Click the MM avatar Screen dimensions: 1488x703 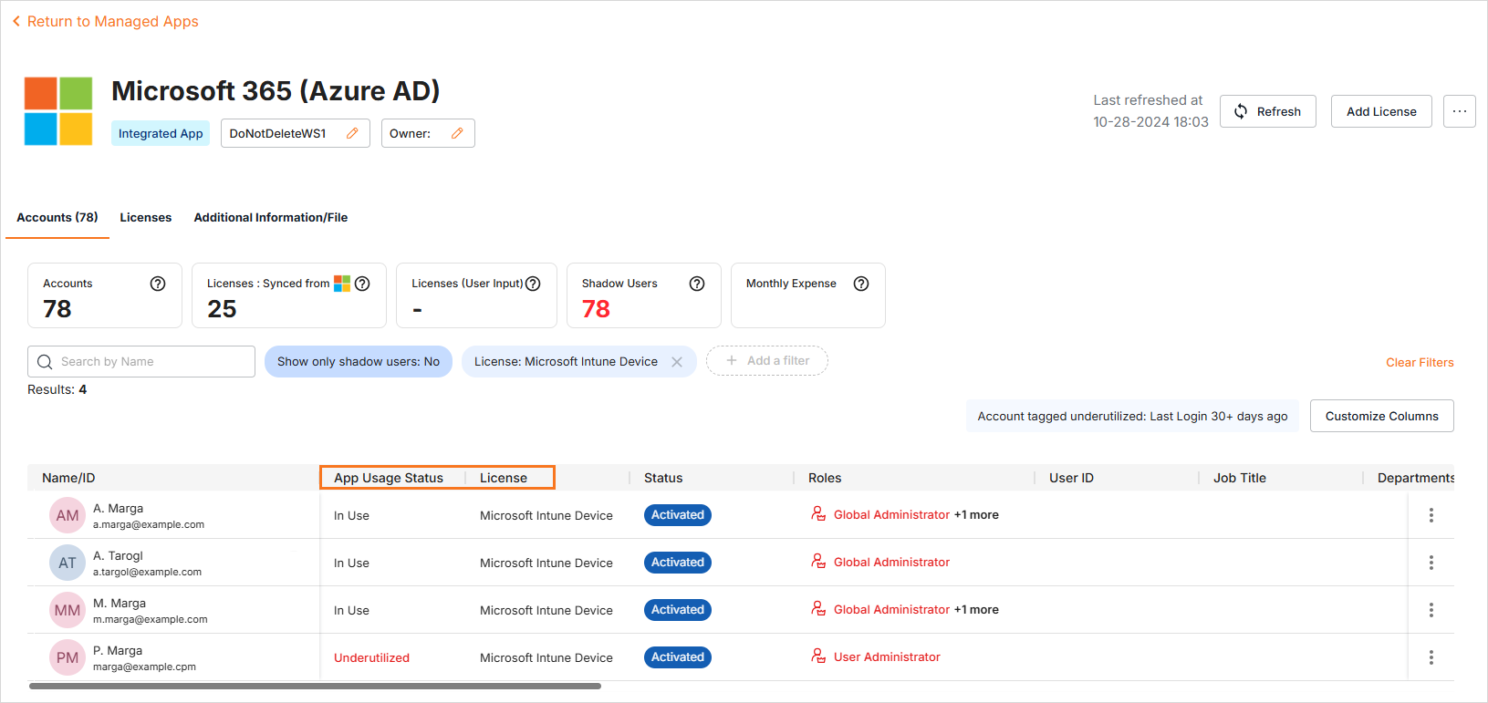click(x=68, y=610)
